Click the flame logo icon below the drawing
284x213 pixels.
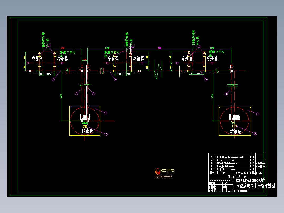(x=158, y=171)
